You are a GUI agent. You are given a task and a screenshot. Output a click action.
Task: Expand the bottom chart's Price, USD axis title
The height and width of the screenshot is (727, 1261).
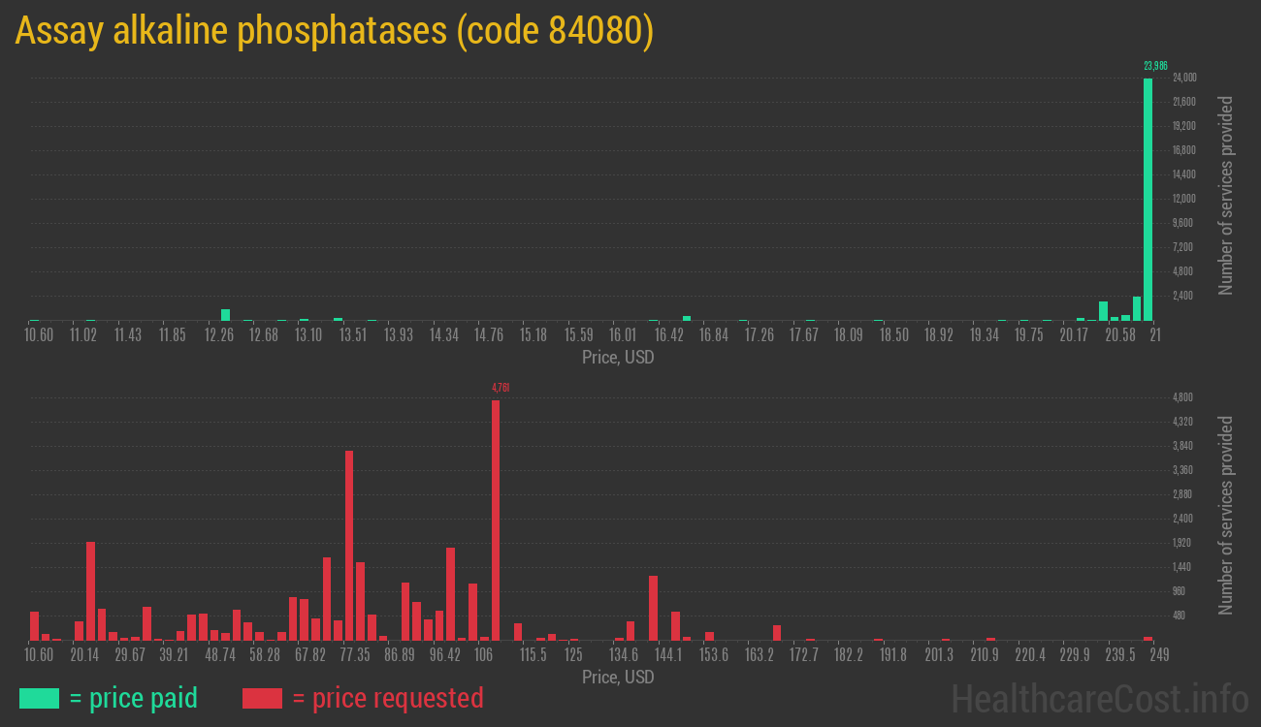[x=618, y=677]
